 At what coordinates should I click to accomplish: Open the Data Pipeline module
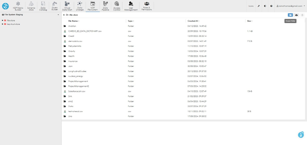pyautogui.click(x=105, y=6)
